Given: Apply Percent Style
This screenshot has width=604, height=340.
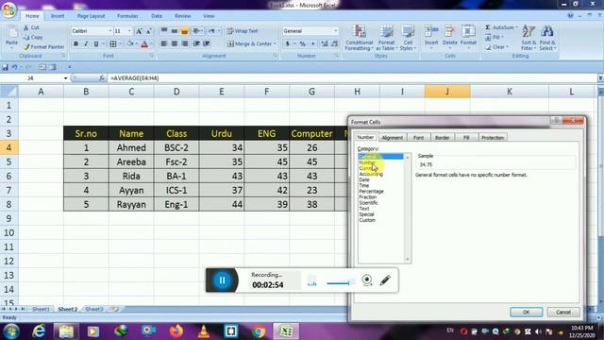Looking at the screenshot, I should point(303,44).
